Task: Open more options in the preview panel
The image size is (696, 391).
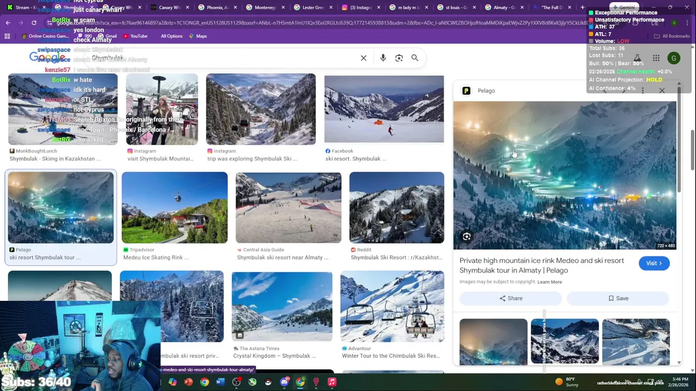Action: [x=643, y=91]
